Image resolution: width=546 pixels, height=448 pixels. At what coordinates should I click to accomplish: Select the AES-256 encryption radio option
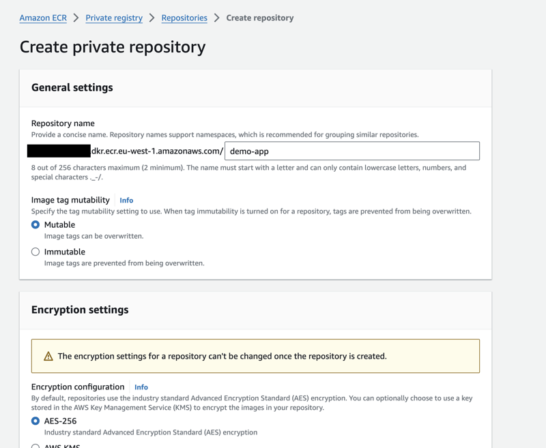(x=35, y=421)
